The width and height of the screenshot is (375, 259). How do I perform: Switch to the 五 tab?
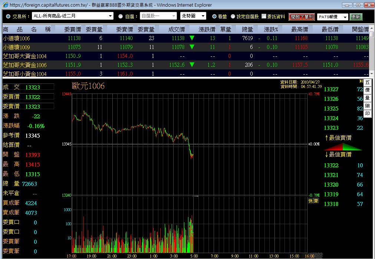click(367, 82)
